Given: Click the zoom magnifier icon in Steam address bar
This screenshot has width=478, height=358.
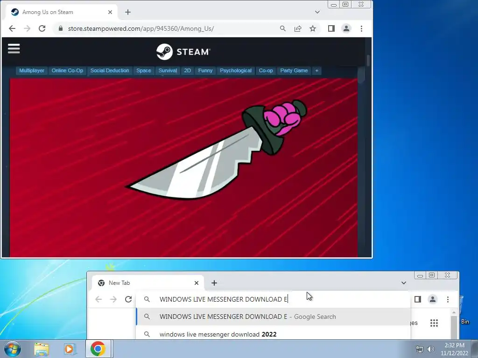Looking at the screenshot, I should coord(282,28).
